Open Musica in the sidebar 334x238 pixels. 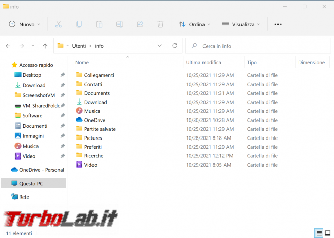[x=30, y=146]
